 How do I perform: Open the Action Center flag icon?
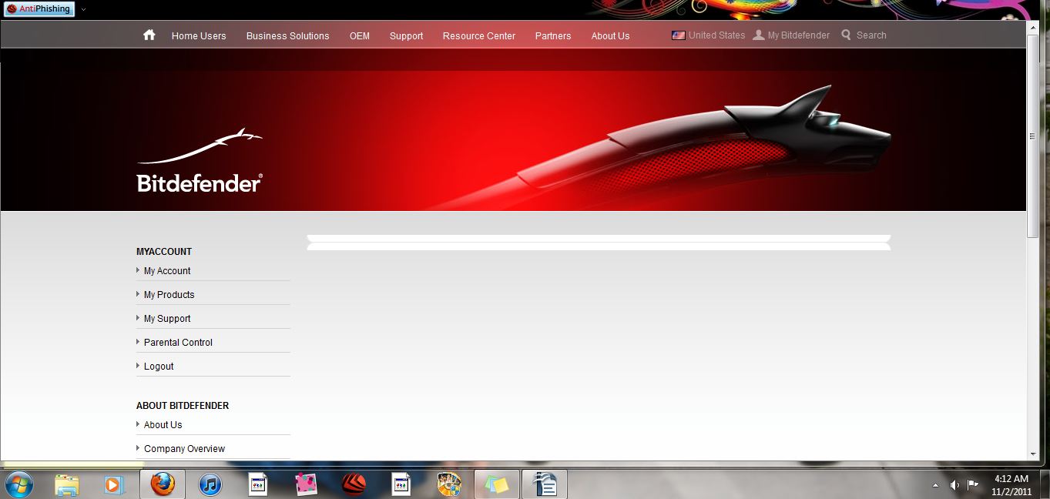(973, 485)
